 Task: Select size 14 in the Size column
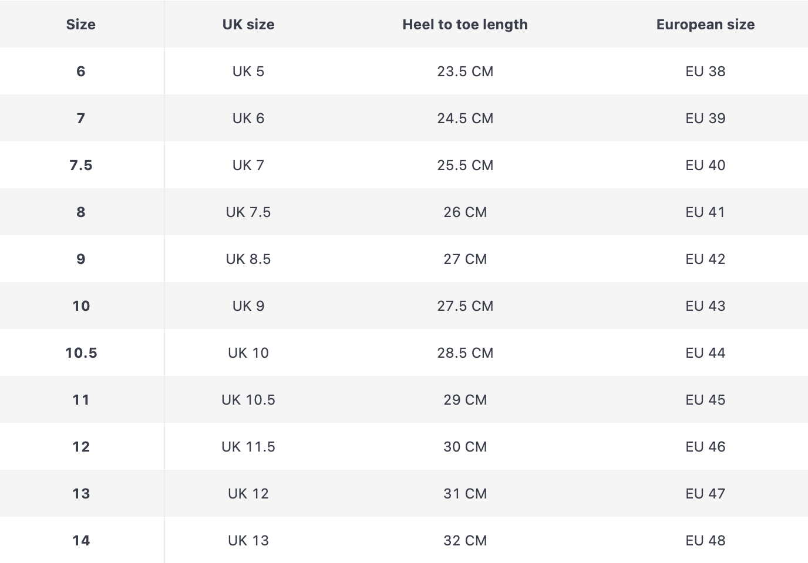point(81,540)
